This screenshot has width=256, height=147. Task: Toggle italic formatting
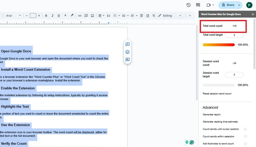52,16
